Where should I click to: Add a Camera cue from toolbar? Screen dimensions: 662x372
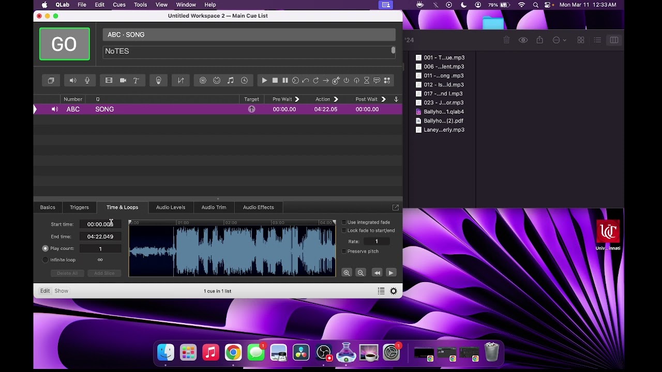(123, 81)
